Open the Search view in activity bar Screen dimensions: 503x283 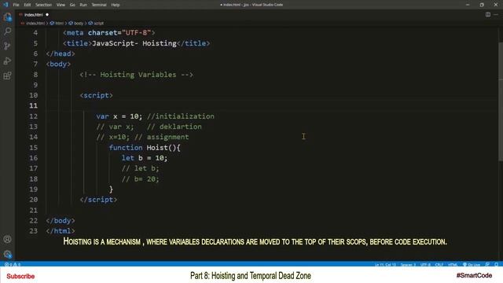pos(7,31)
